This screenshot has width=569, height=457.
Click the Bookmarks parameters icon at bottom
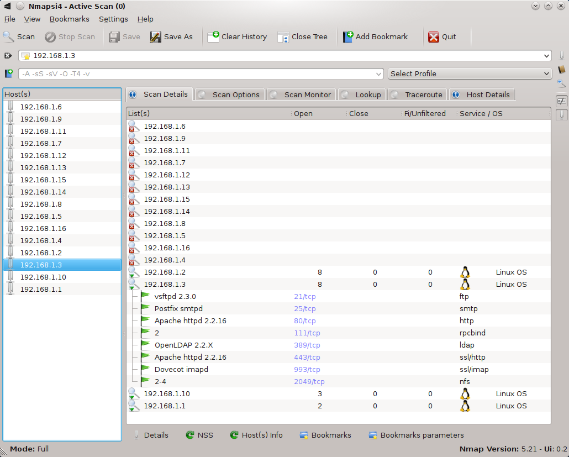coord(373,435)
